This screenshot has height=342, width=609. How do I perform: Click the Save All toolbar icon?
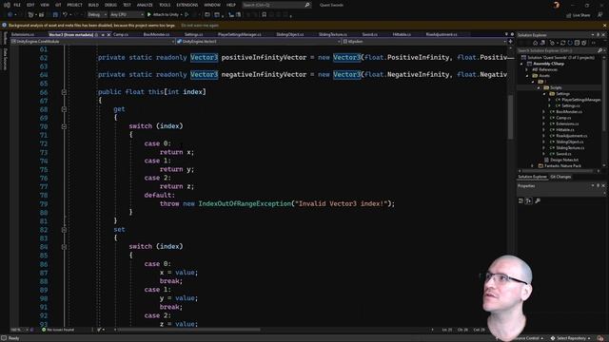coord(55,15)
